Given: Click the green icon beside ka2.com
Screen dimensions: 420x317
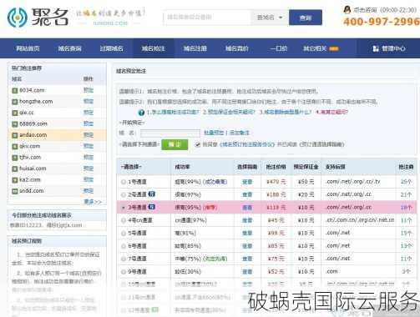Looking at the screenshot, I should coord(15,180).
